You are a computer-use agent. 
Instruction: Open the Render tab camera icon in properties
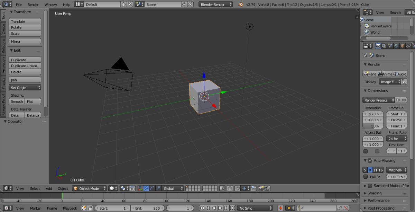[x=378, y=46]
